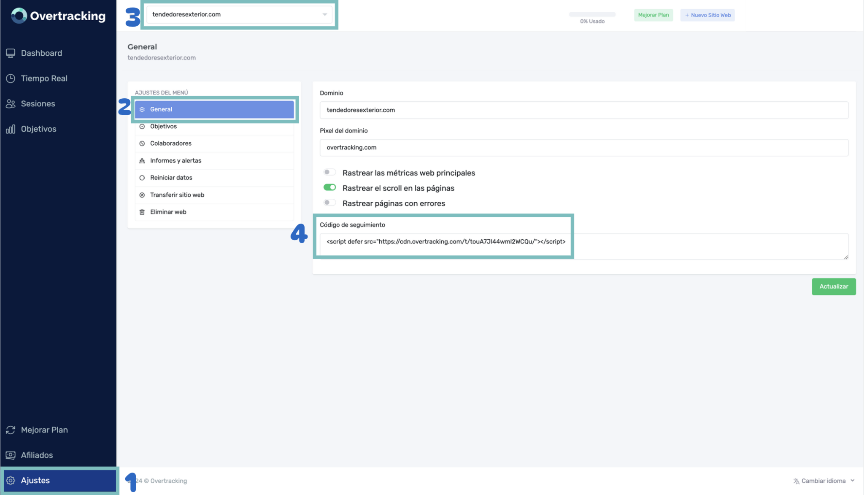This screenshot has height=495, width=864.
Task: Click the Dominio input field
Action: tap(584, 110)
